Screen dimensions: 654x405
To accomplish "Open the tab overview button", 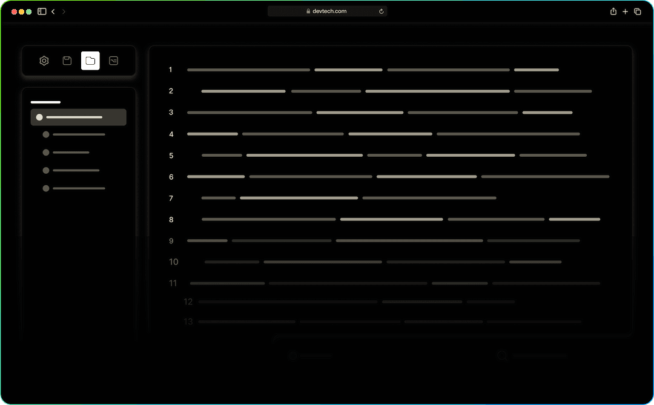I will pos(638,11).
